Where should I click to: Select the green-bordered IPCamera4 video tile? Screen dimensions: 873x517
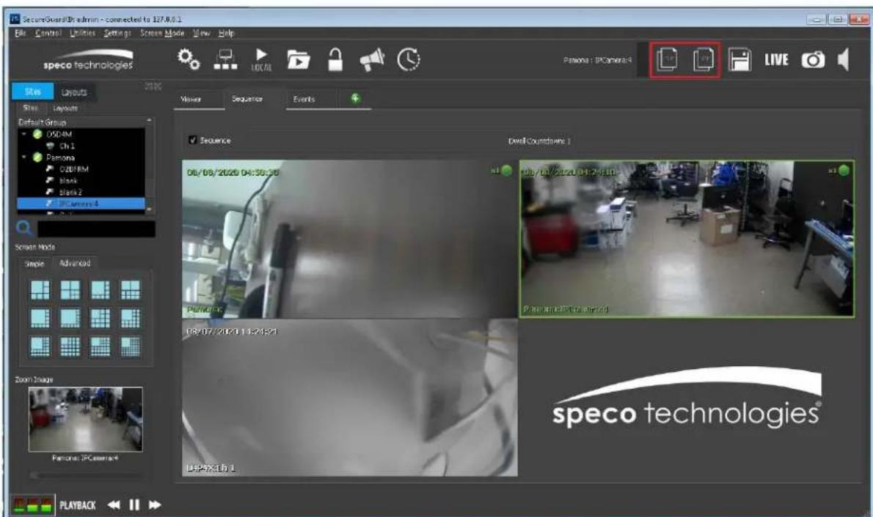click(687, 239)
